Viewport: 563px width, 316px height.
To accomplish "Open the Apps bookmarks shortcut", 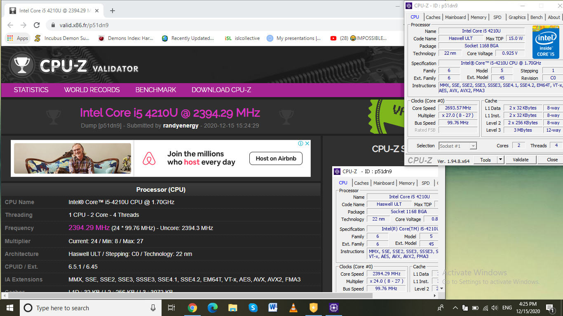I will pos(17,38).
